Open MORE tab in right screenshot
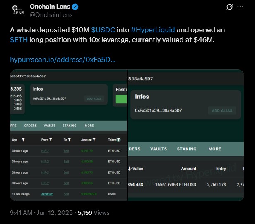The image size is (255, 224). pyautogui.click(x=215, y=149)
